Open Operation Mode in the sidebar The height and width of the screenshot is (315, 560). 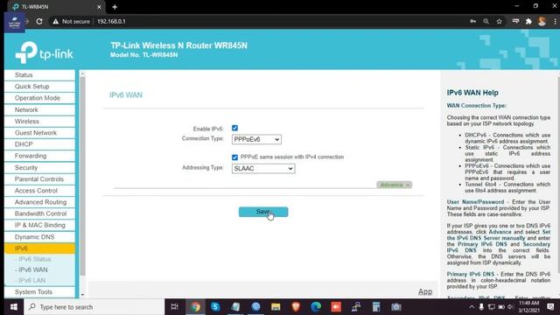click(x=39, y=98)
